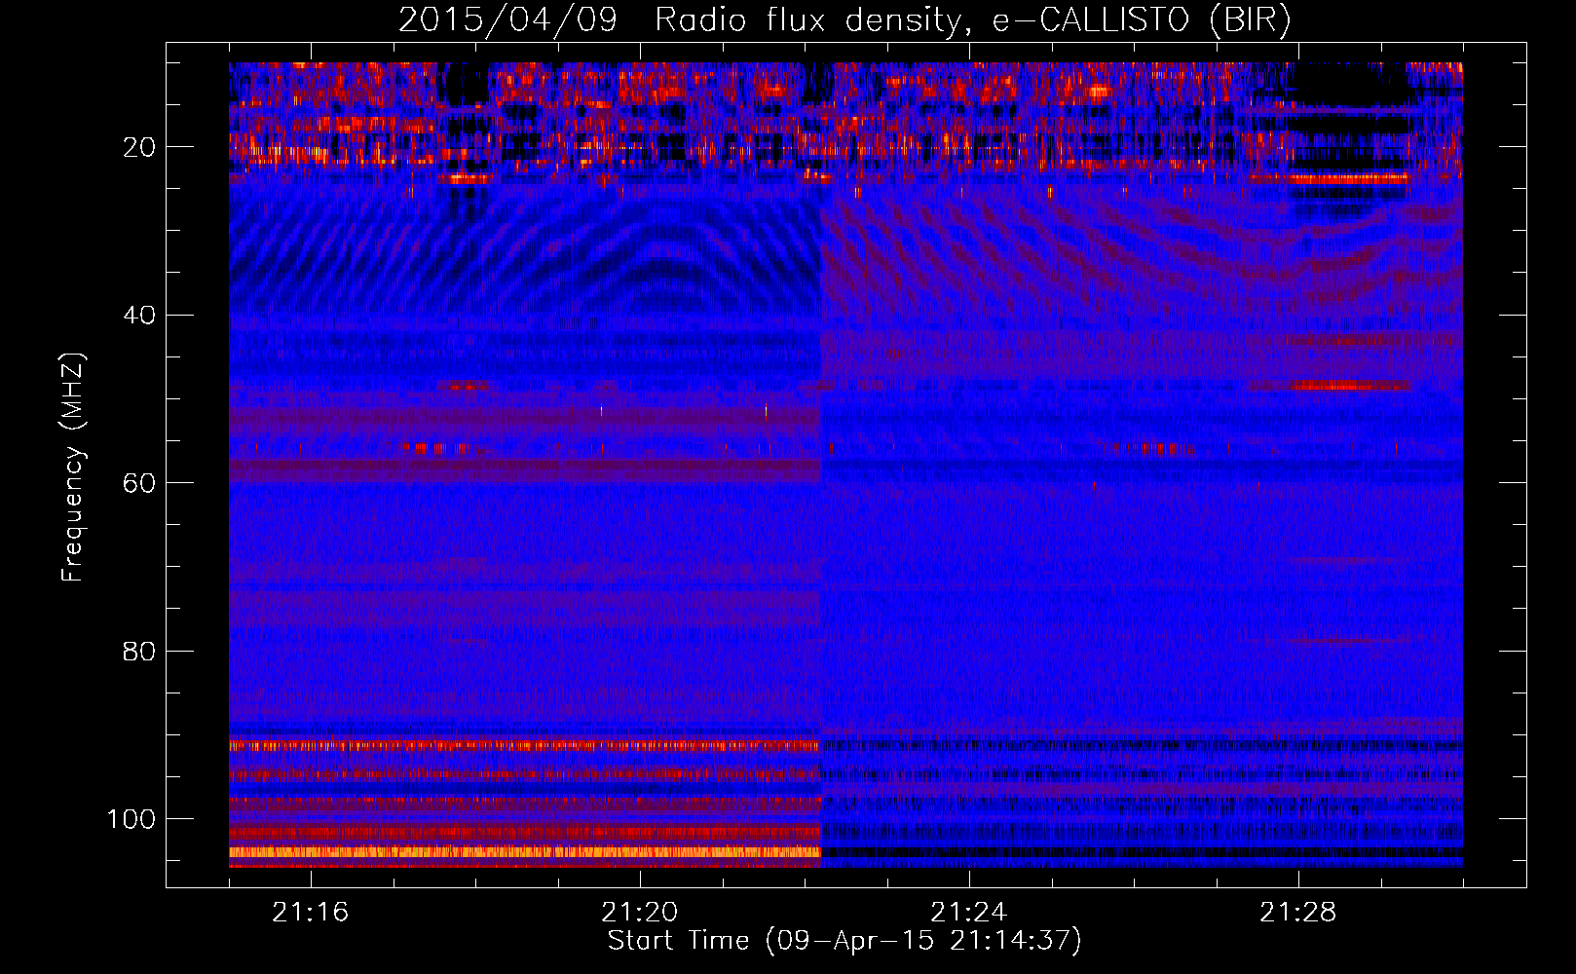Click the '20' frequency tick label
The height and width of the screenshot is (974, 1576).
click(139, 147)
